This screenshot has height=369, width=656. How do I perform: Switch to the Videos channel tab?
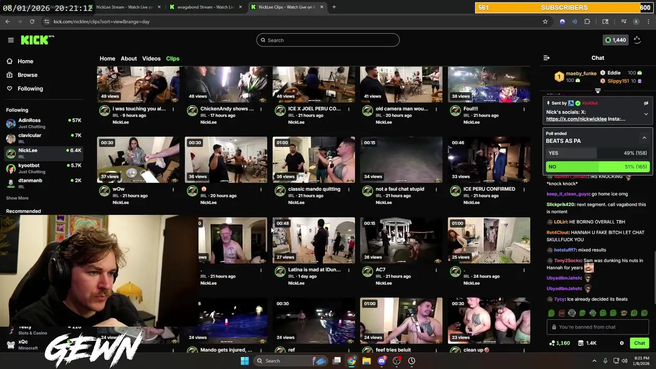[x=151, y=58]
